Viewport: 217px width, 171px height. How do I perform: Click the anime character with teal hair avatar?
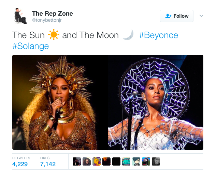tap(136, 161)
